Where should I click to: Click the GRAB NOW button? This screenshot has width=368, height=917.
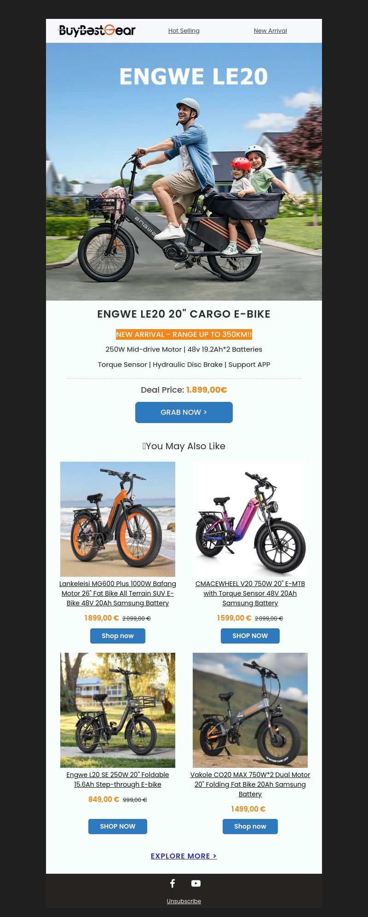coord(184,412)
